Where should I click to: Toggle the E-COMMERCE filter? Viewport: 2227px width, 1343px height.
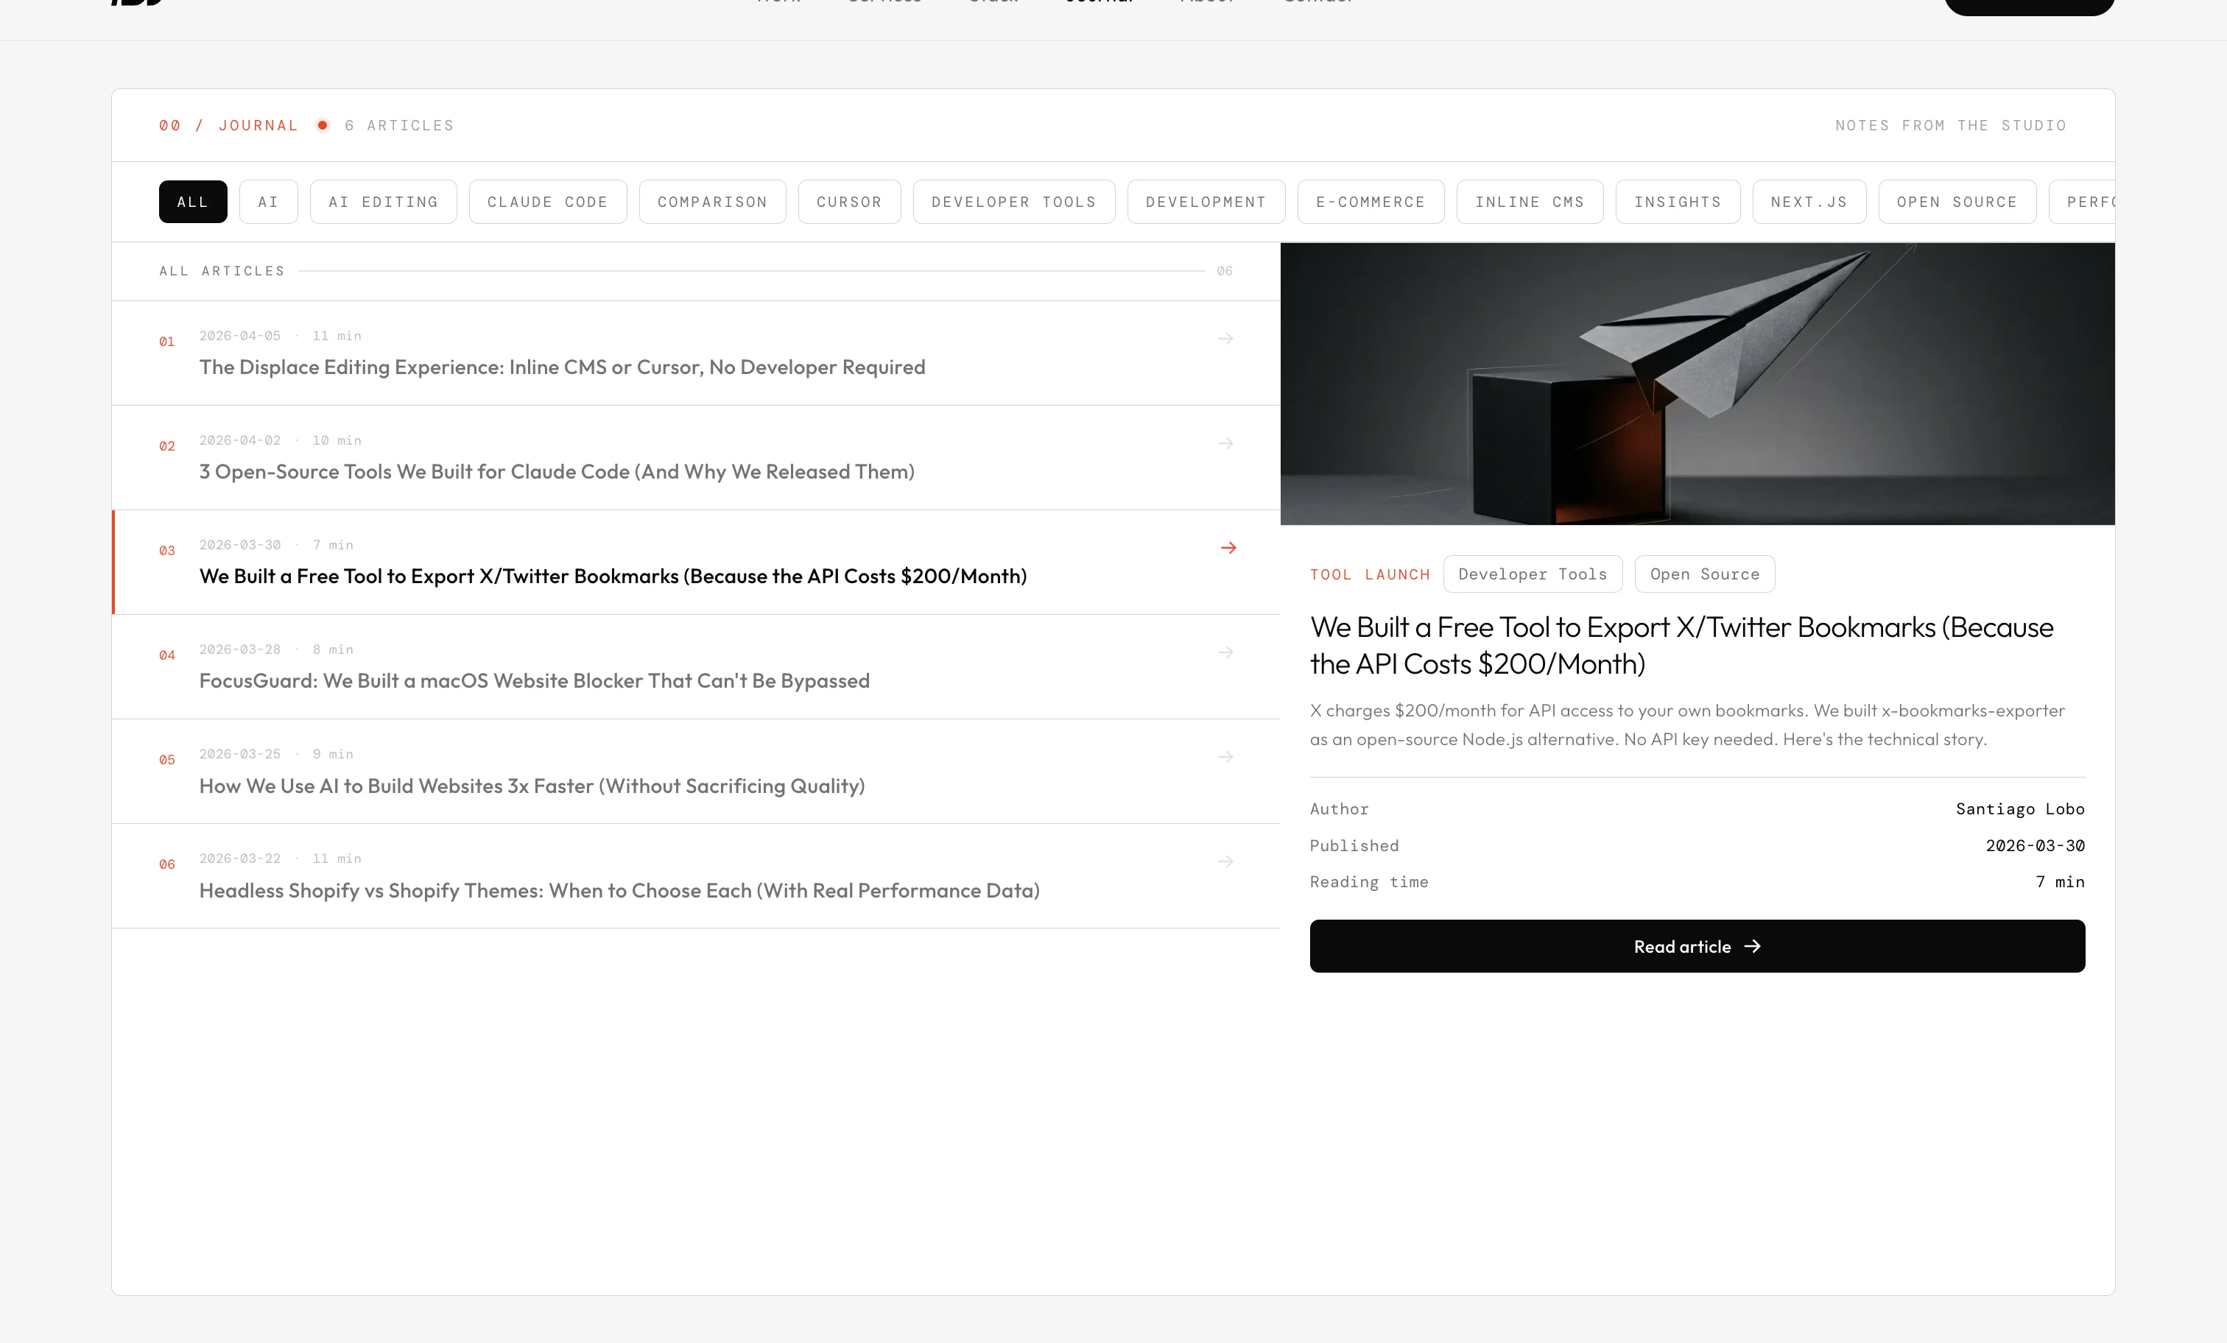(1371, 202)
